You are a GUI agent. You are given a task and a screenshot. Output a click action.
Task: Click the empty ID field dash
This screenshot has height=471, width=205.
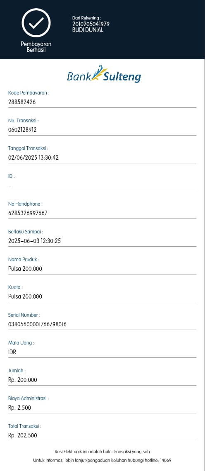(10, 186)
